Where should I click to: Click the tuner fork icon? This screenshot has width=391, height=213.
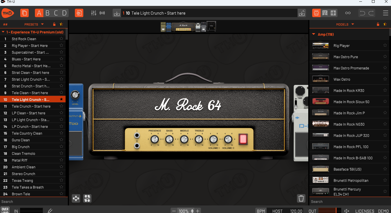click(50, 211)
